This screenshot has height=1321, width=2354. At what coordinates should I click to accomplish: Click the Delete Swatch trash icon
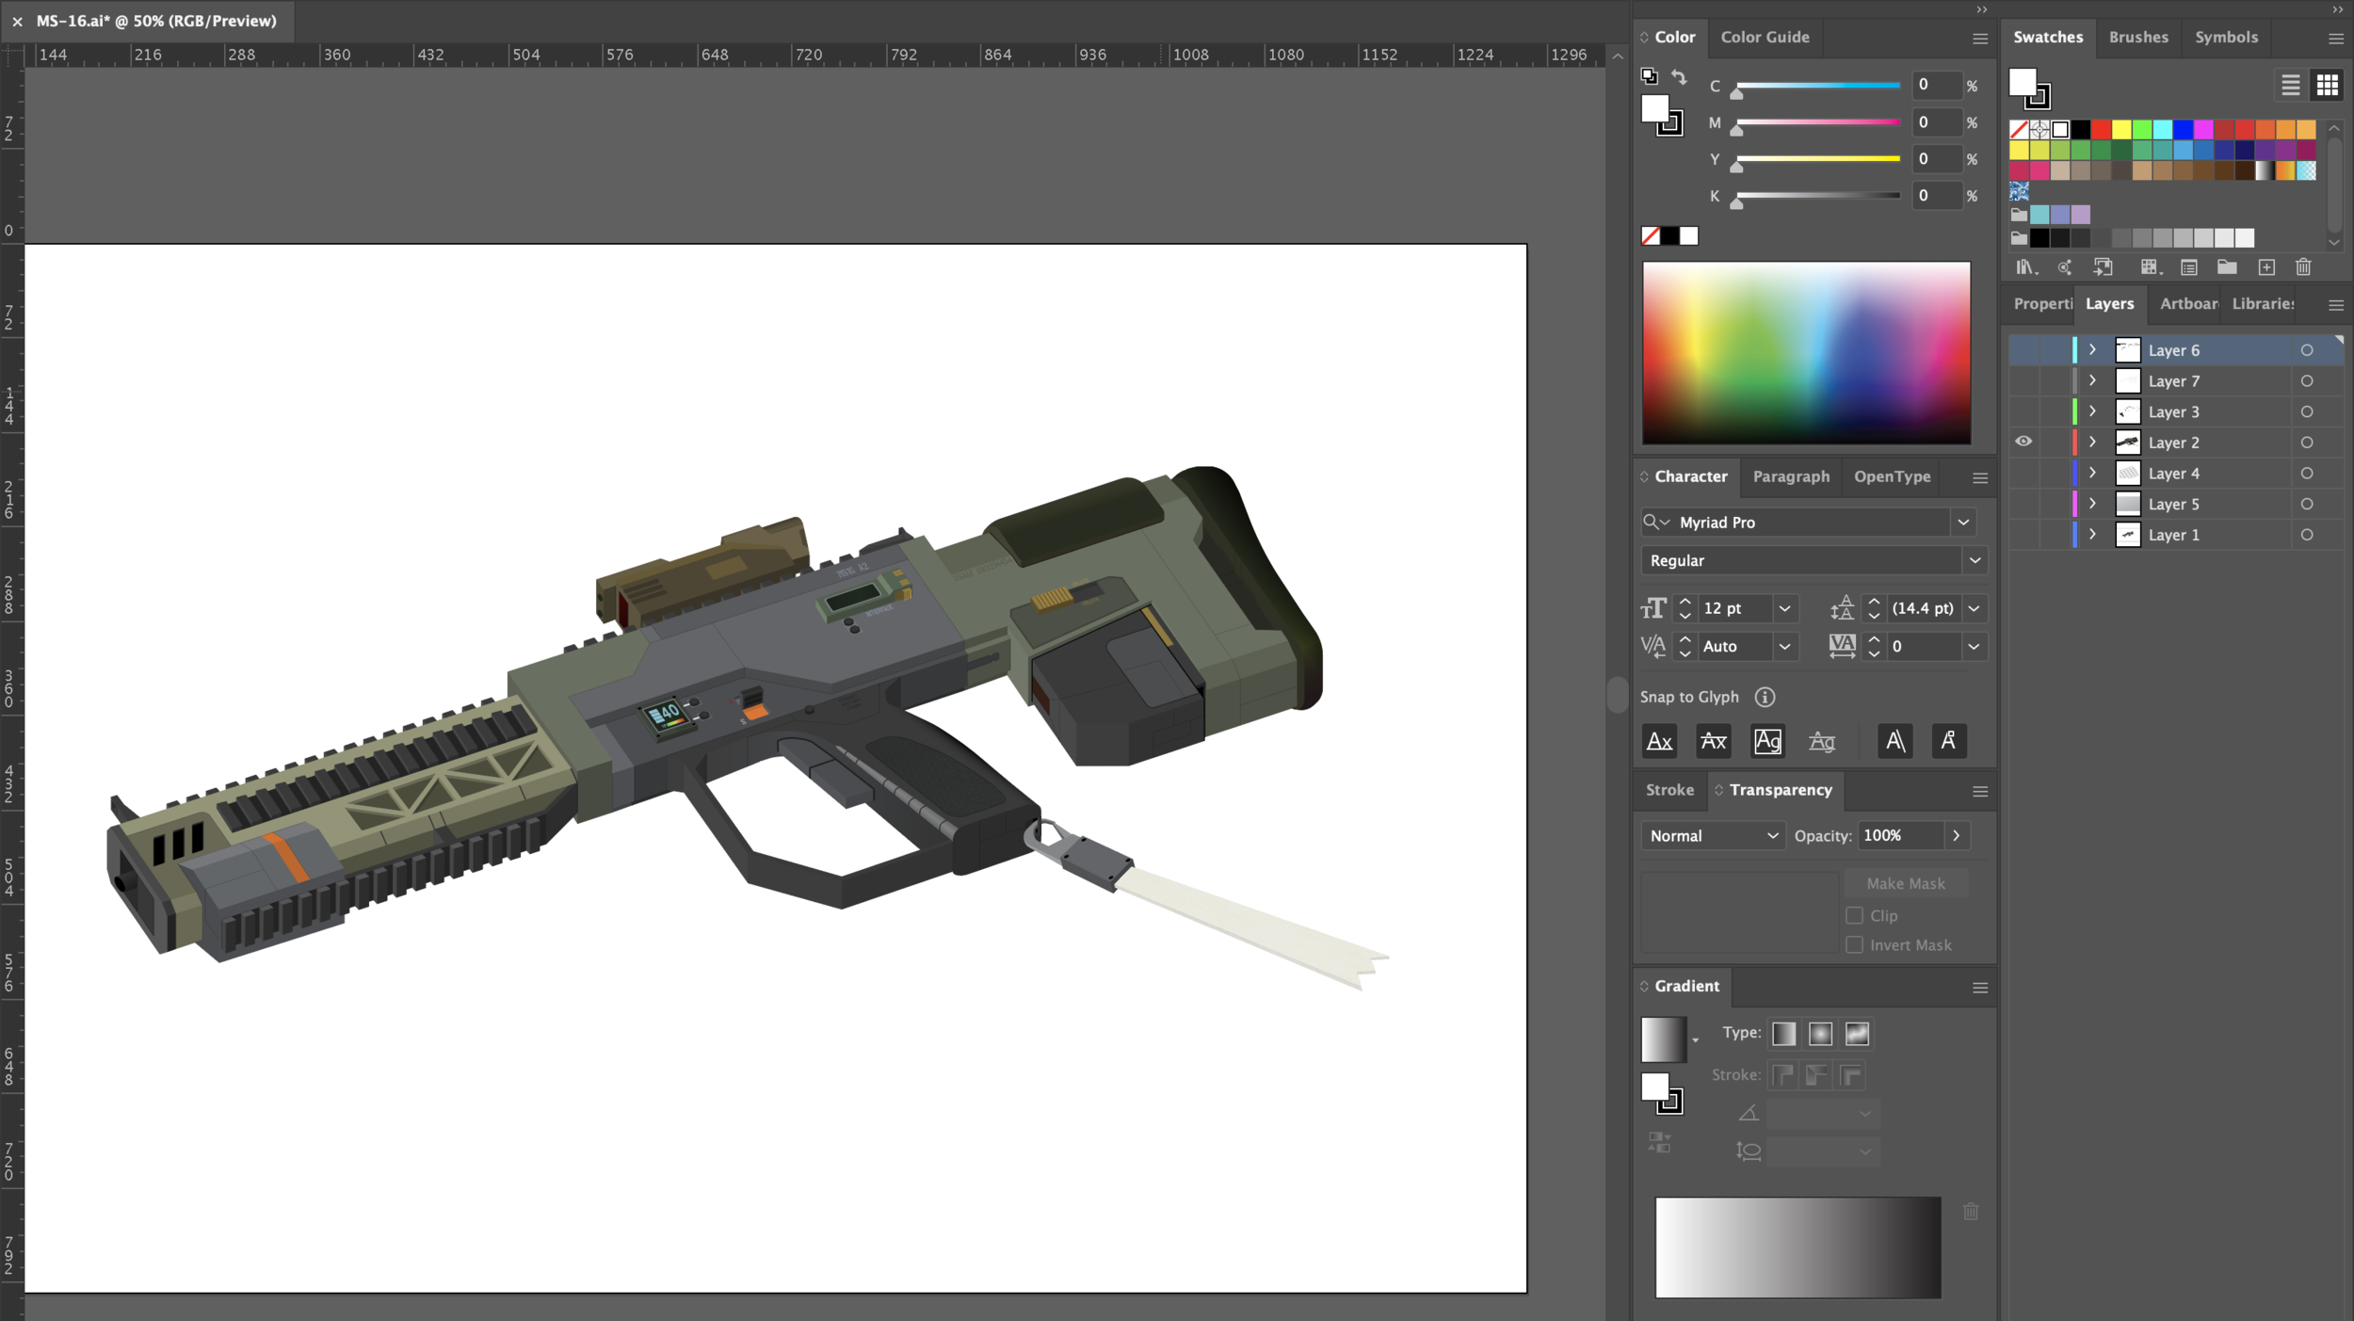click(x=2303, y=267)
